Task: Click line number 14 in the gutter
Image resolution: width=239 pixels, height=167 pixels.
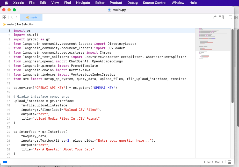Action: pyautogui.click(x=8, y=88)
